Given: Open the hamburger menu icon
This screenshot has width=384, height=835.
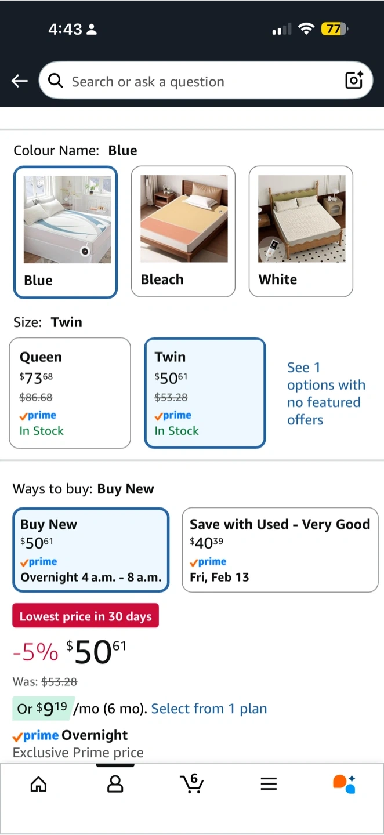Looking at the screenshot, I should (269, 785).
